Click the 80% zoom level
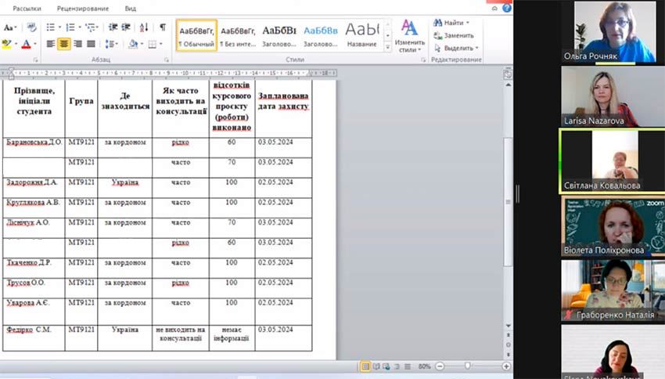Screen dimensions: 665x379 click(x=424, y=366)
